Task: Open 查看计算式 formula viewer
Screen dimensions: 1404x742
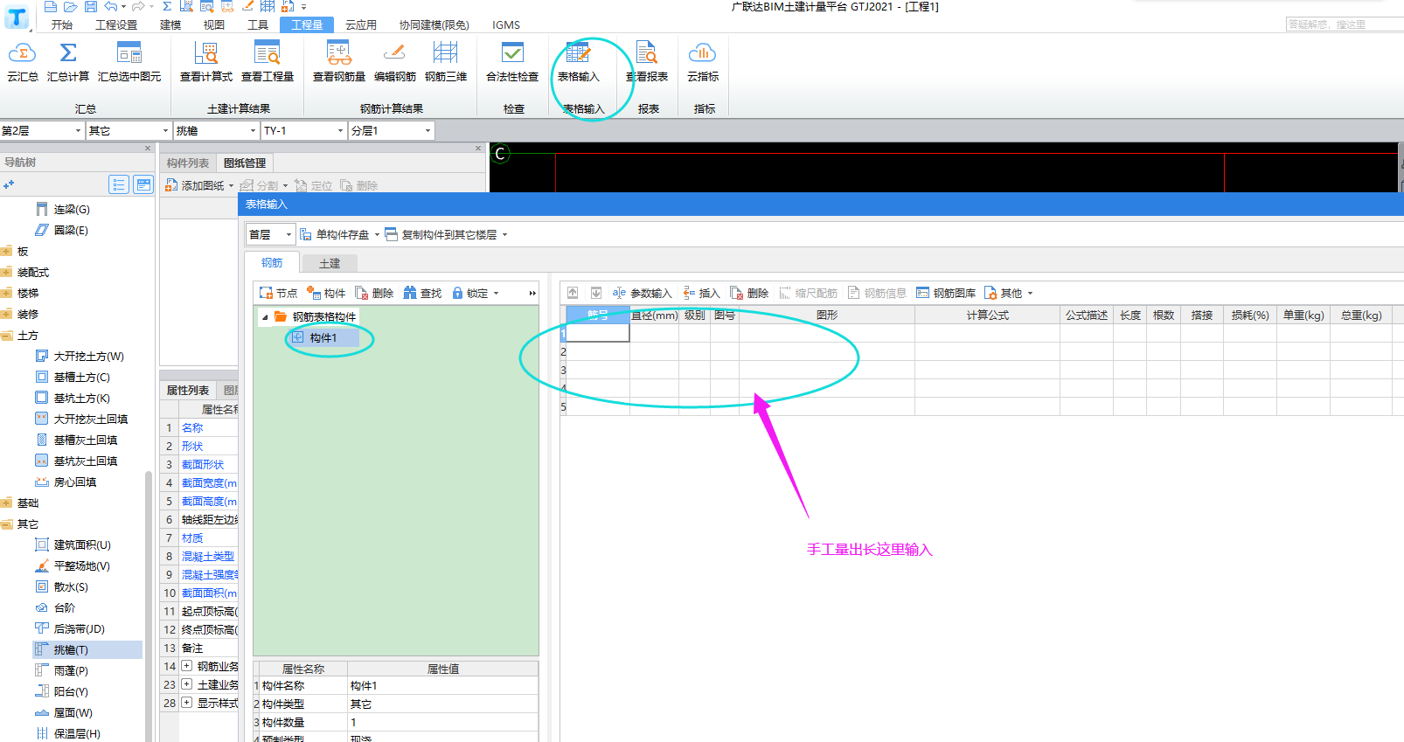Action: pyautogui.click(x=206, y=61)
